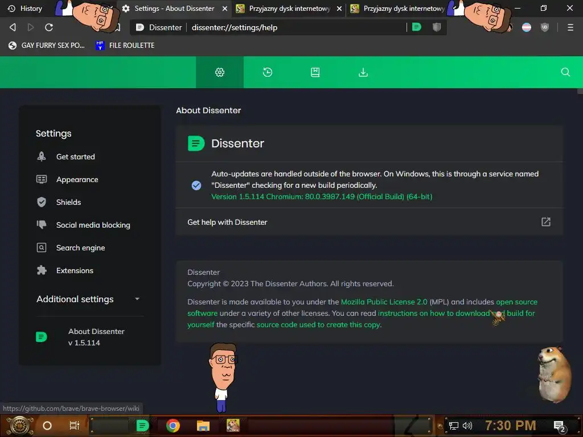
Task: Click the Appearance layout icon
Action: tap(41, 179)
